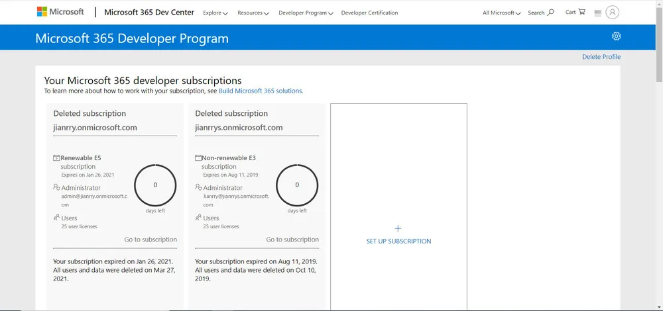Click the Users icon in jianrrys card
Image resolution: width=663 pixels, height=311 pixels.
click(x=198, y=218)
